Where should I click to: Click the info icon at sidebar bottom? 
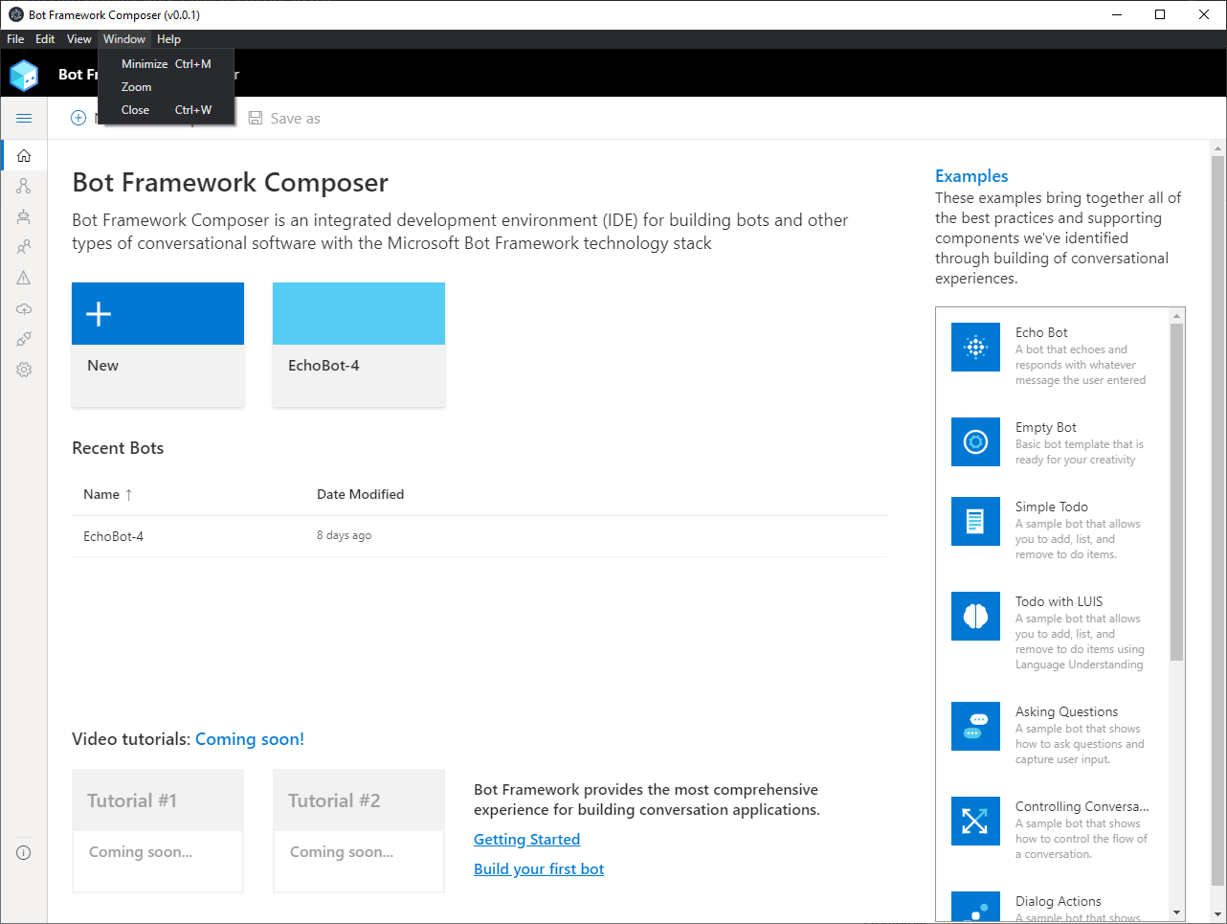tap(24, 852)
